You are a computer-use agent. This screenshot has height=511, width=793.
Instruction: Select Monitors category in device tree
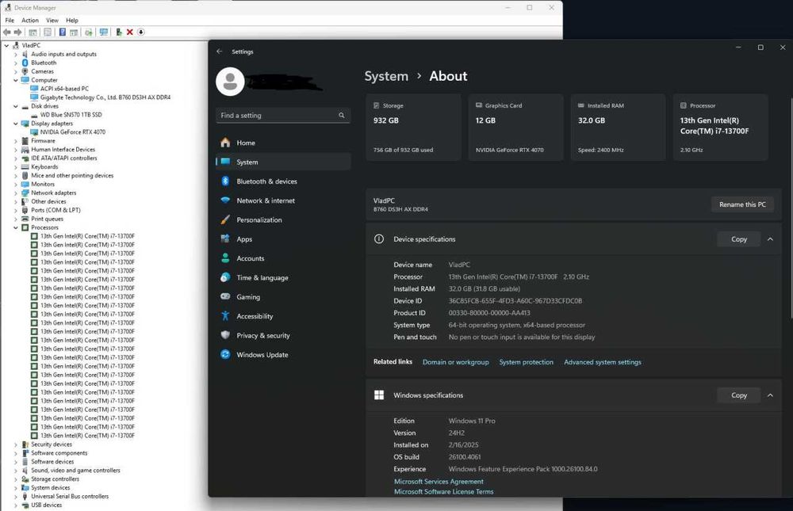(x=43, y=184)
